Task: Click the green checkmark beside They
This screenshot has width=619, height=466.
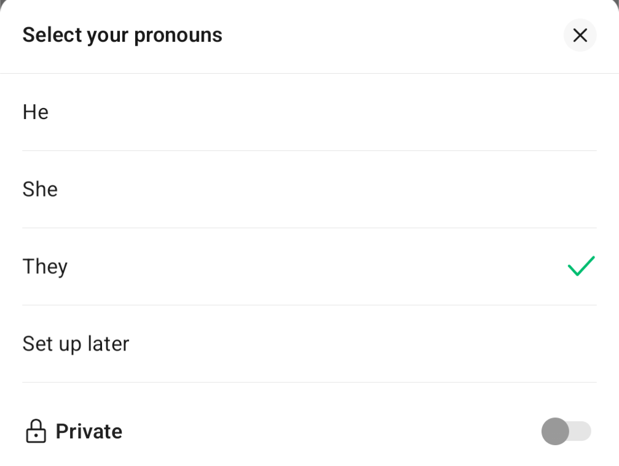Action: click(580, 266)
